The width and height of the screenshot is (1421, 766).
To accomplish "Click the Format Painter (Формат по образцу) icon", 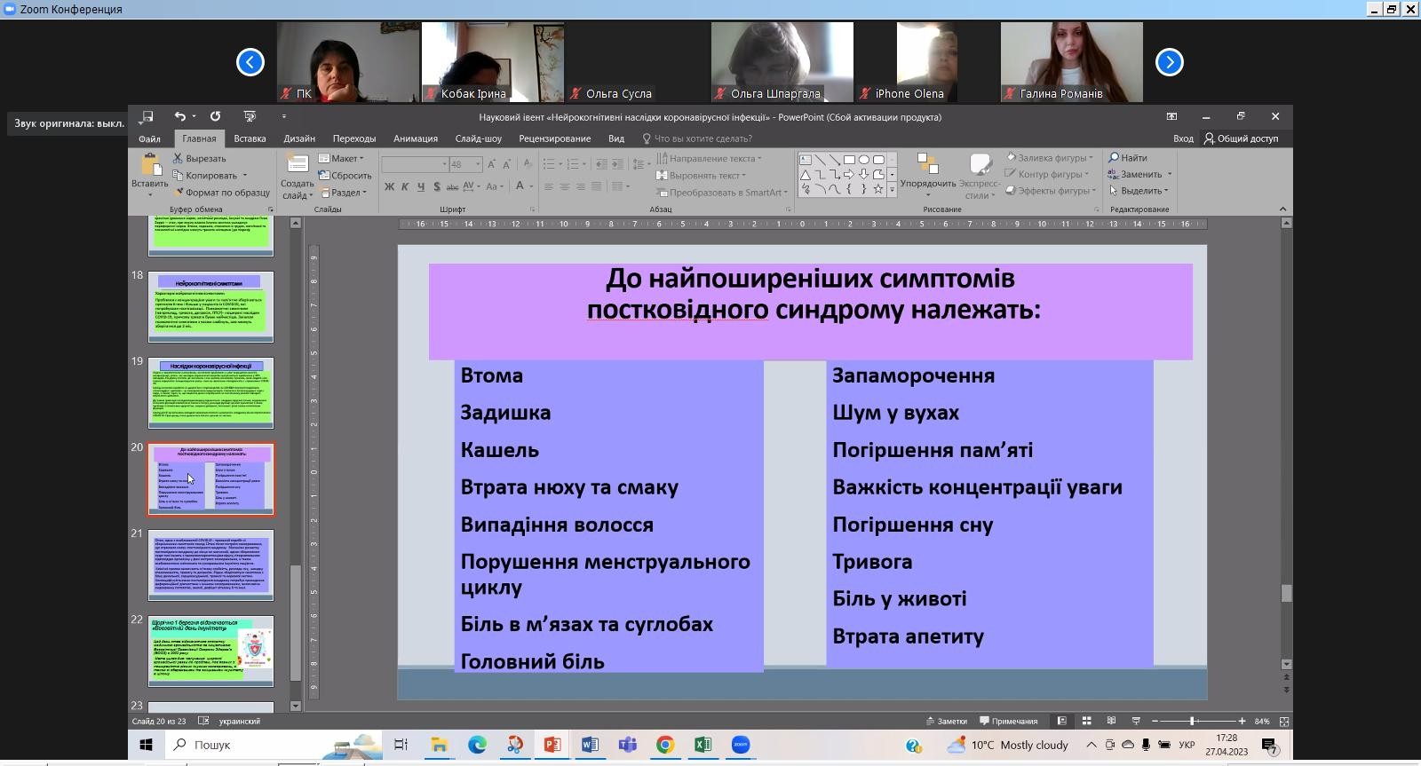I will pos(178,193).
